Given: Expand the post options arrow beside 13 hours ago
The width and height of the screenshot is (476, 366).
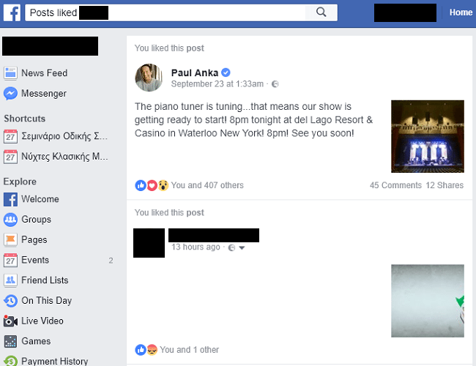Looking at the screenshot, I should pyautogui.click(x=242, y=247).
